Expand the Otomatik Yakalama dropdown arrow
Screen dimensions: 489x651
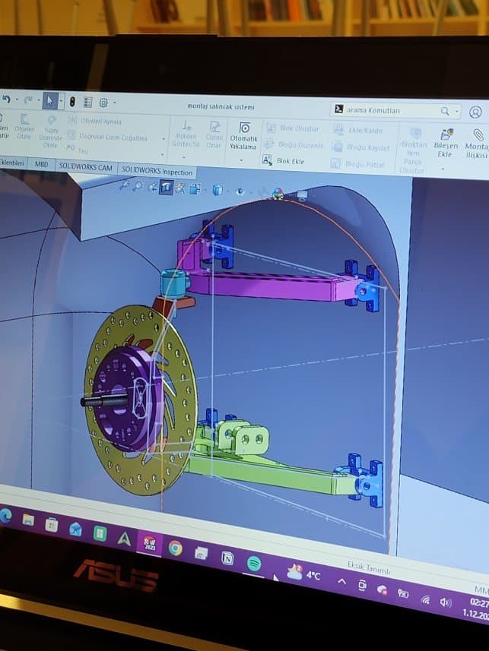pos(241,160)
